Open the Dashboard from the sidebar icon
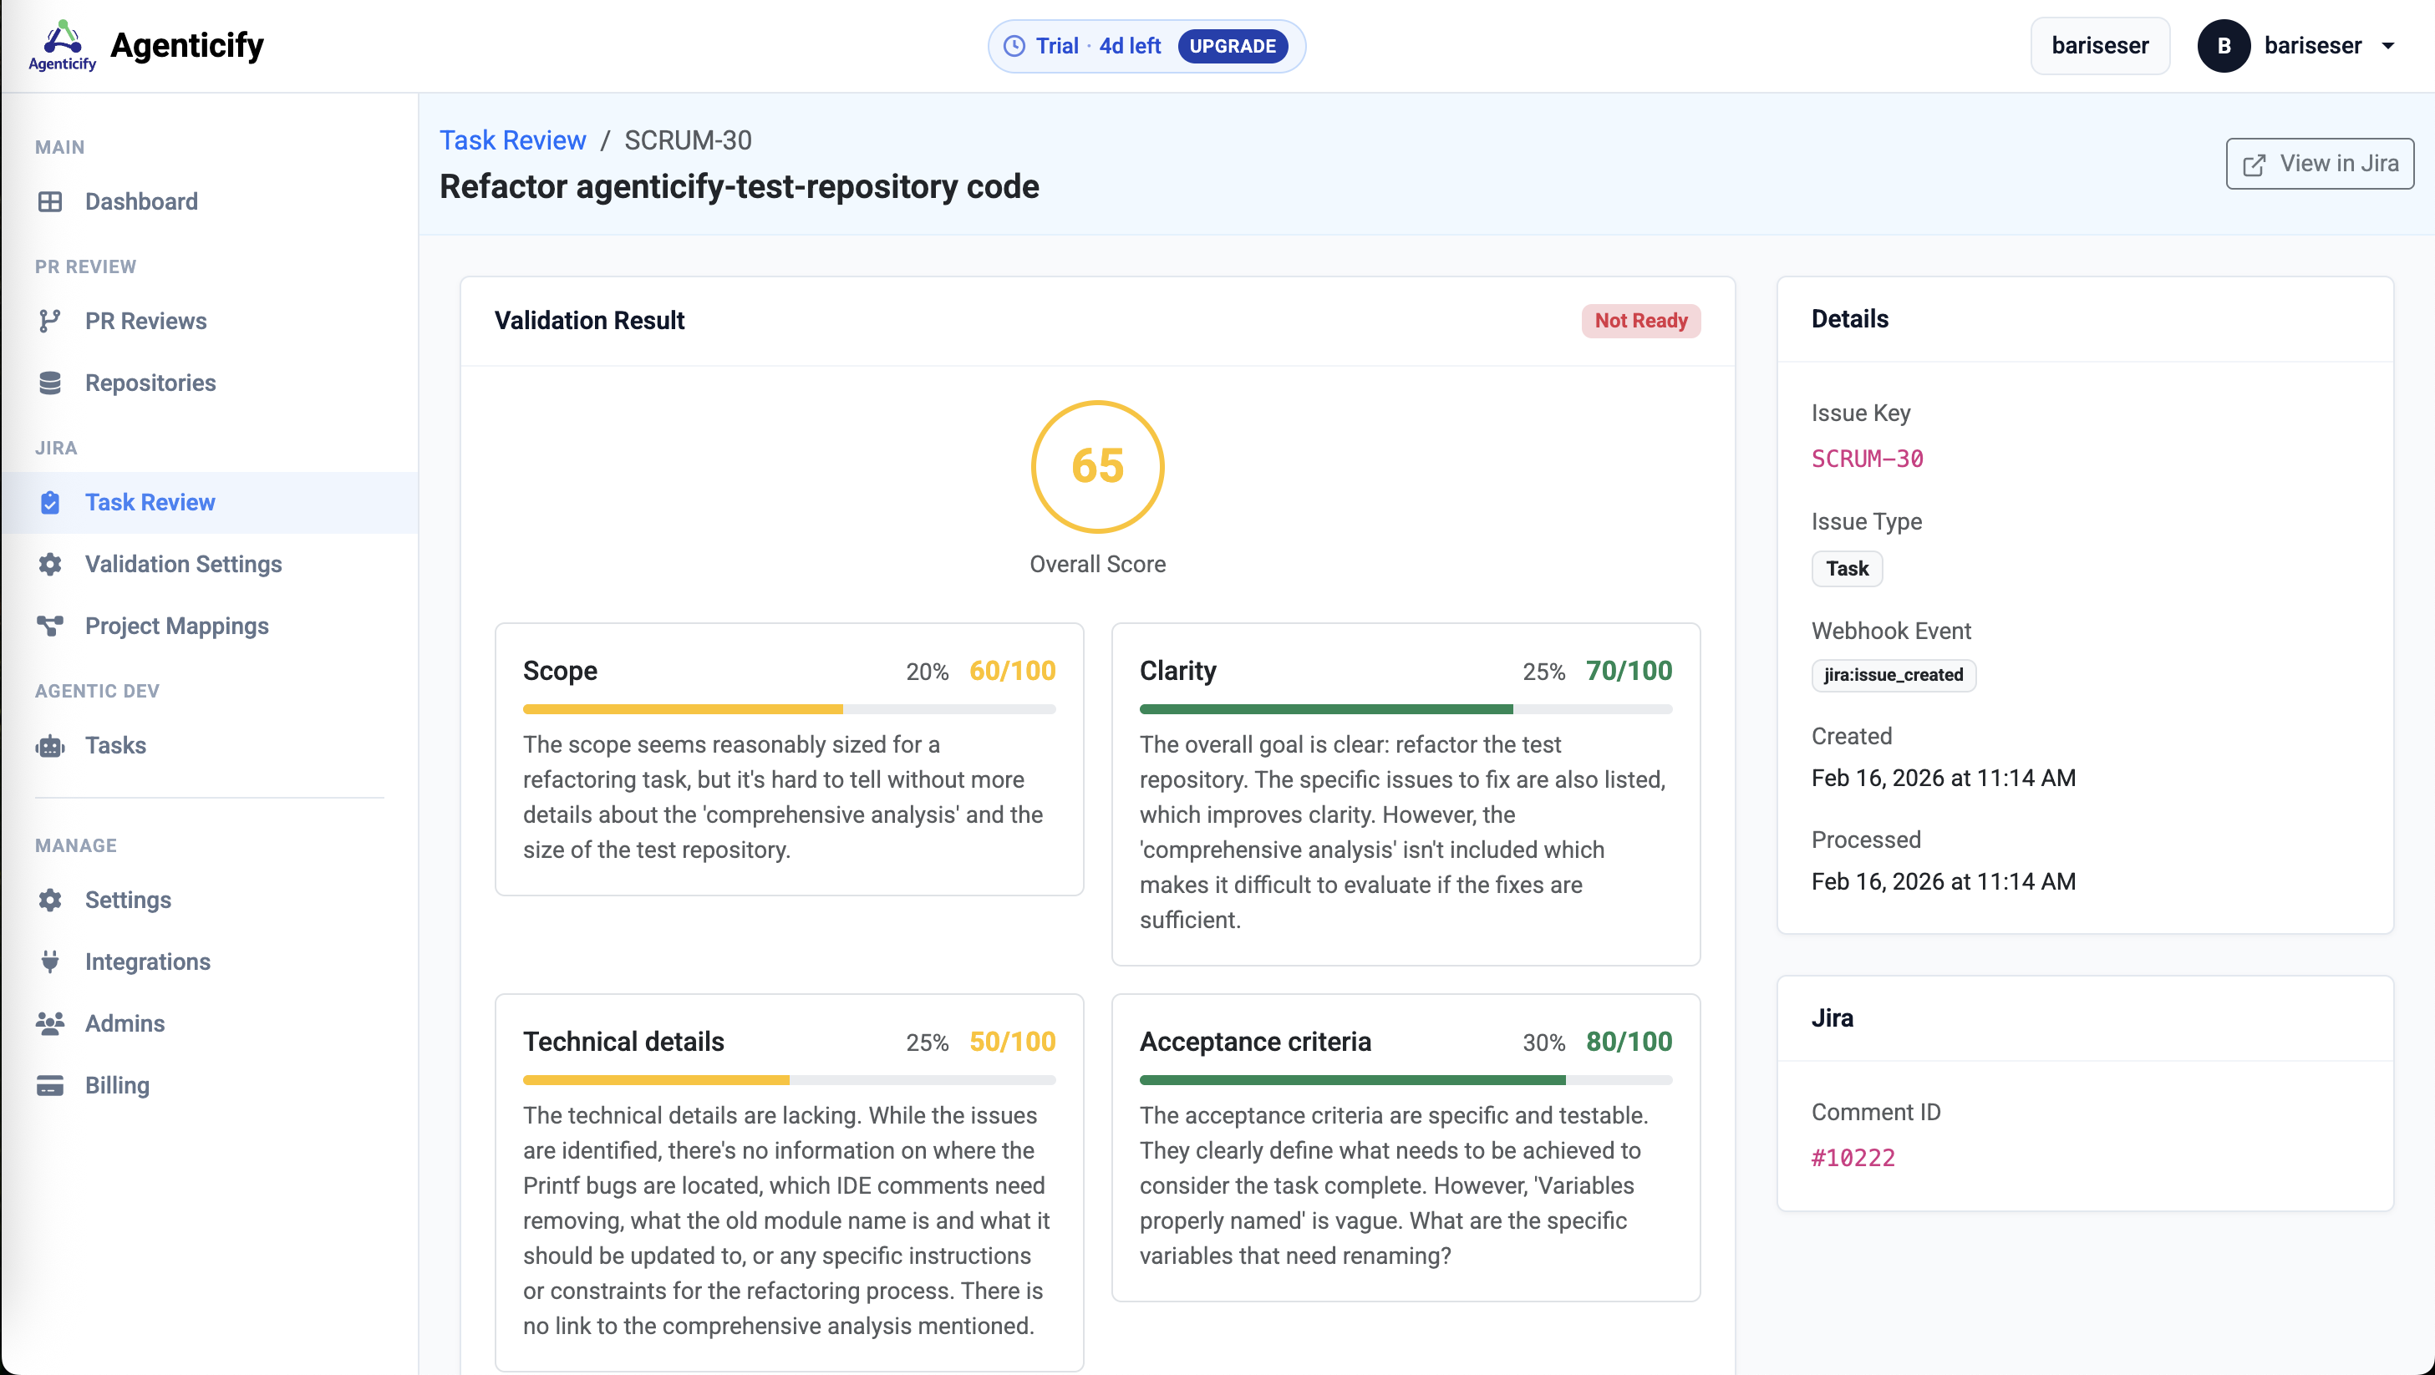 50,201
